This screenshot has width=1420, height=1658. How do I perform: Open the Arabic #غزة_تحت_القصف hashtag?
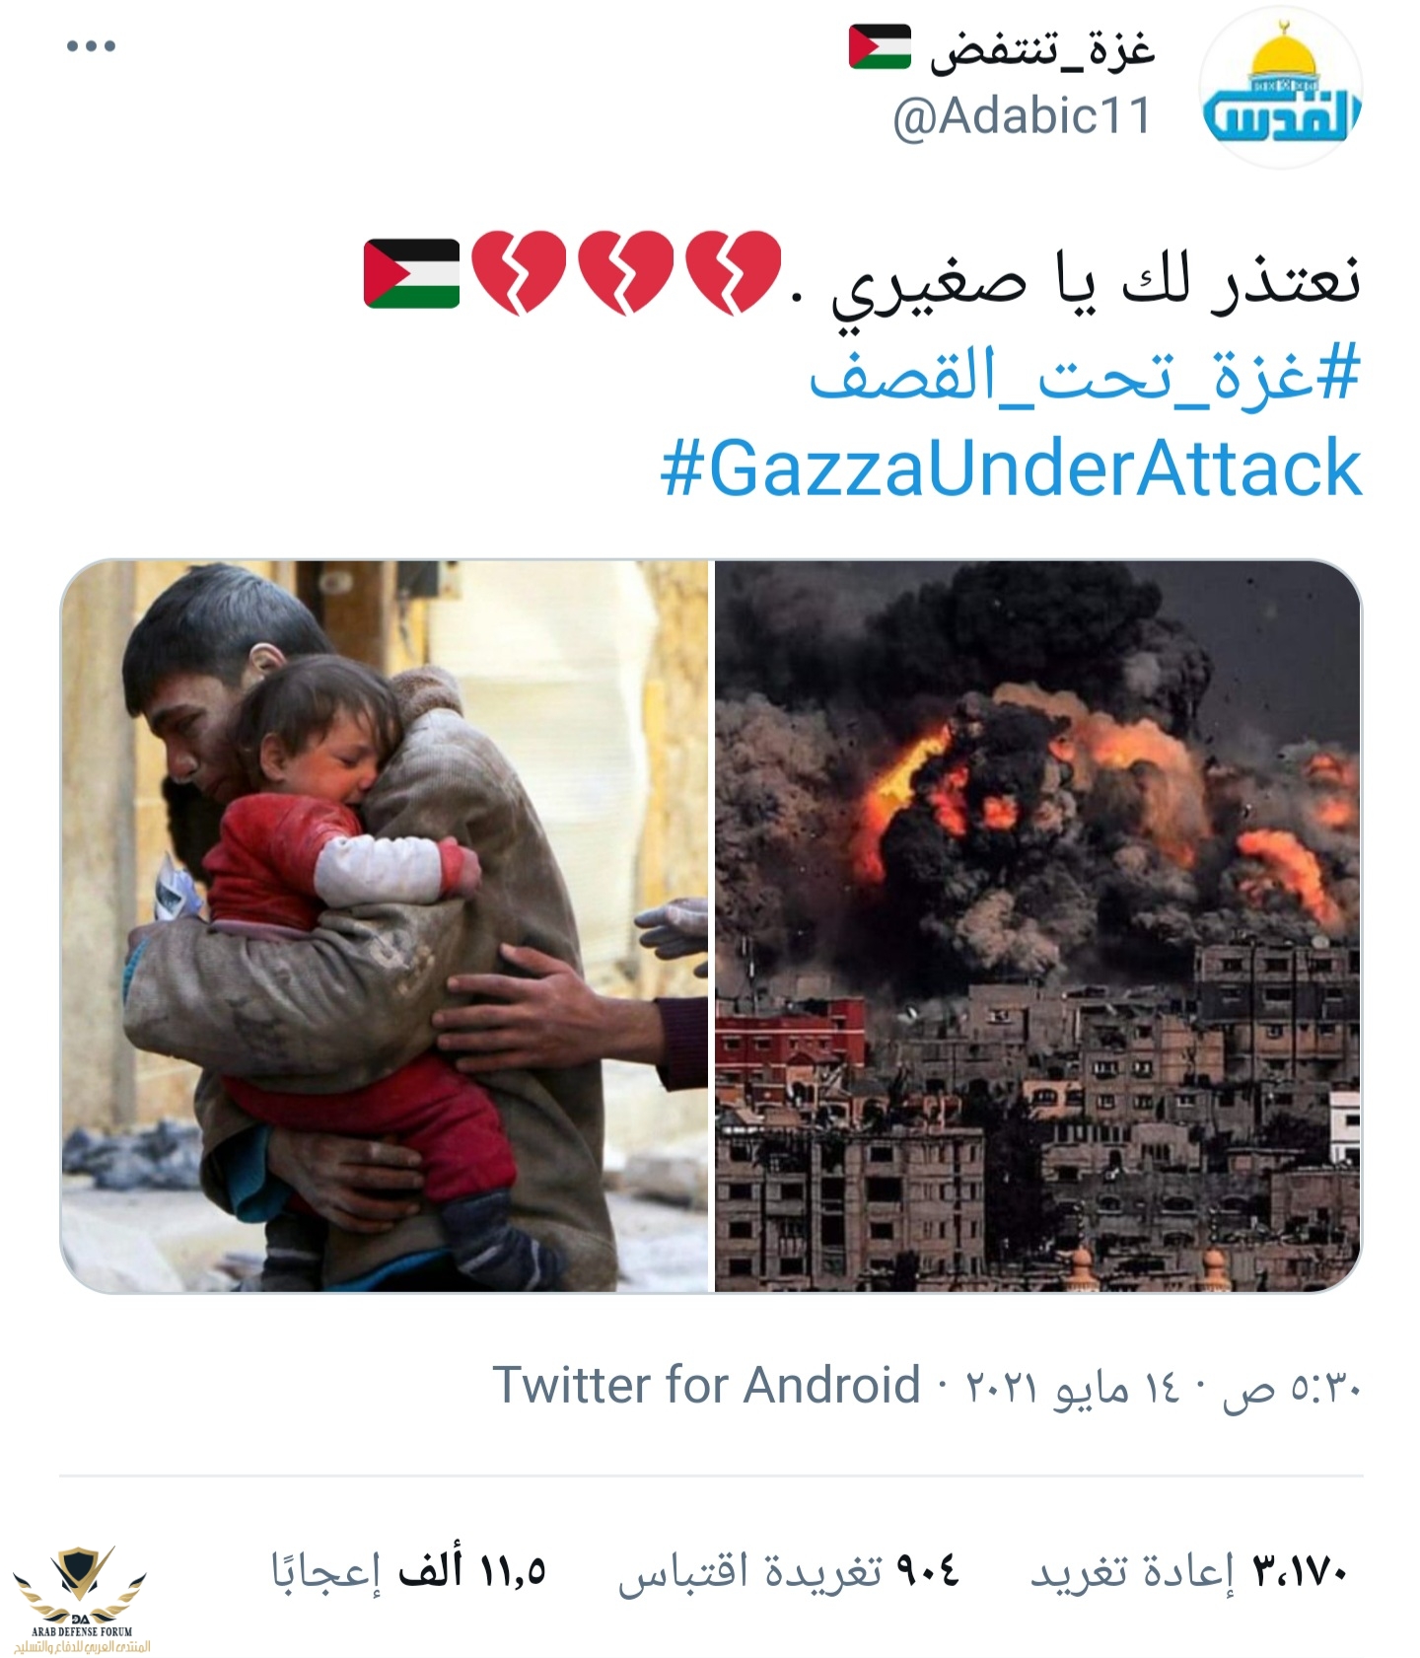point(1085,375)
